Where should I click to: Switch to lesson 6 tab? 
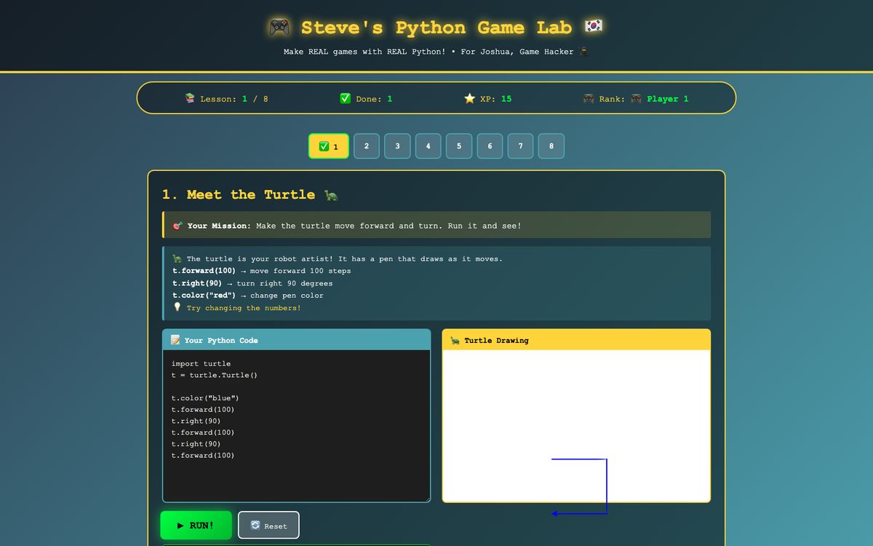tap(490, 146)
